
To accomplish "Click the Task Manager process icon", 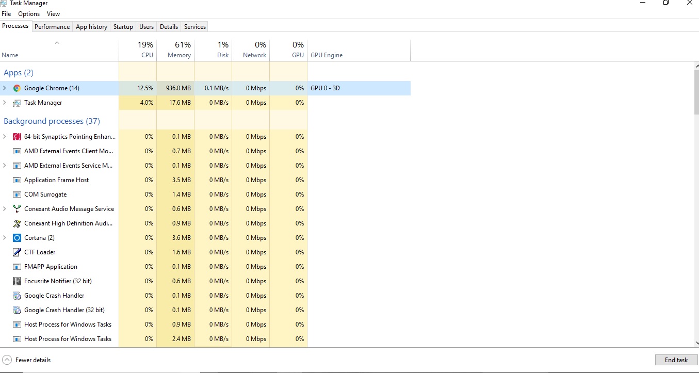I will 17,103.
